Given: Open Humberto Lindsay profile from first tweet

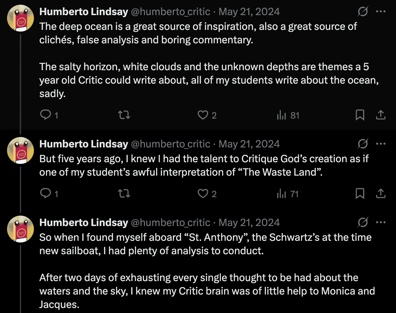Looking at the screenshot, I should click(84, 12).
